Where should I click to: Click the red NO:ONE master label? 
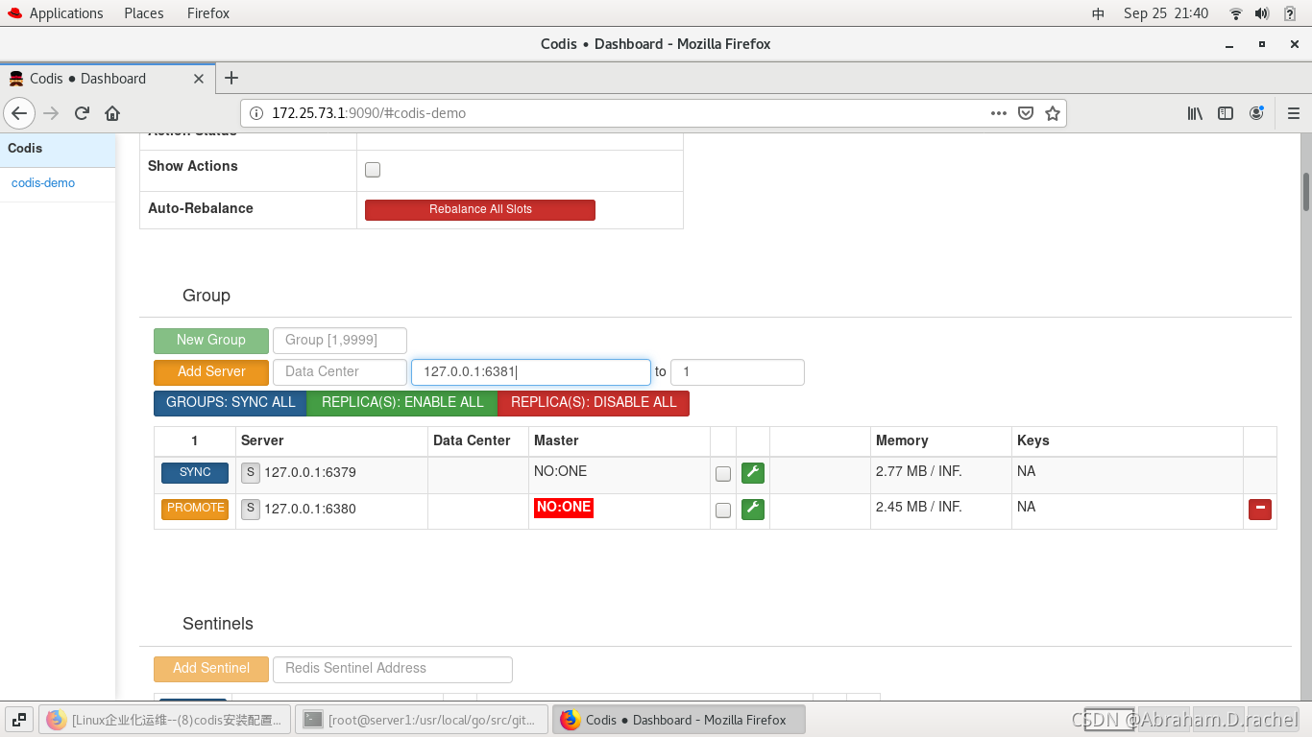[564, 508]
